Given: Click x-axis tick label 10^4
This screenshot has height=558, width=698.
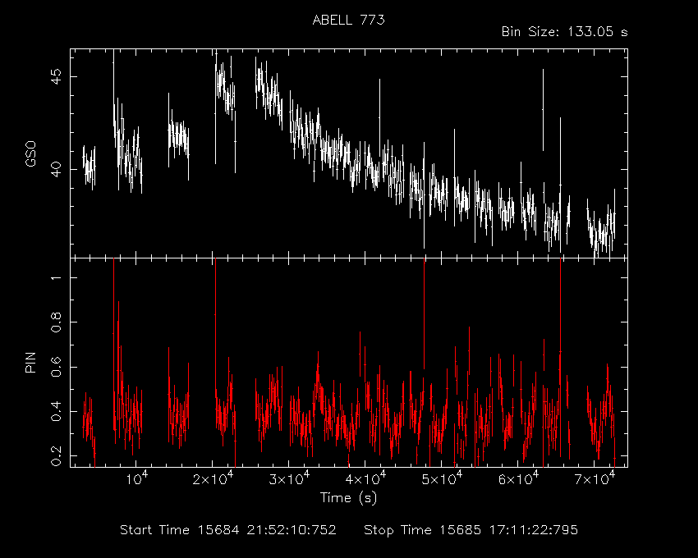Looking at the screenshot, I should (137, 478).
